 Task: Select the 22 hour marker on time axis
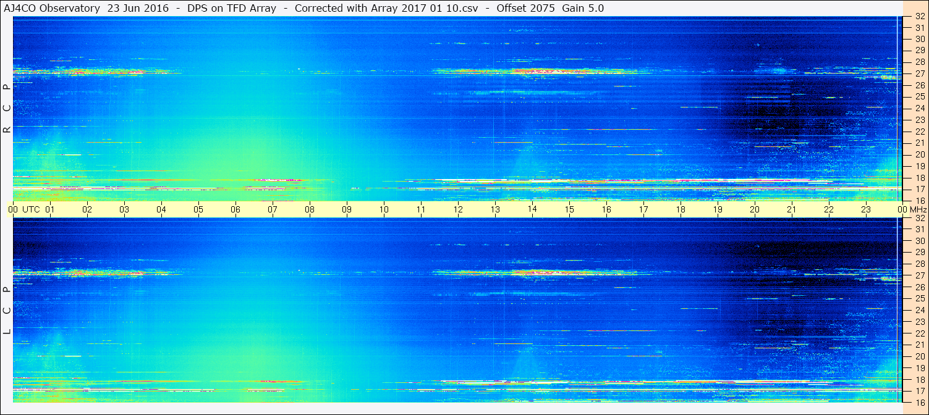829,209
